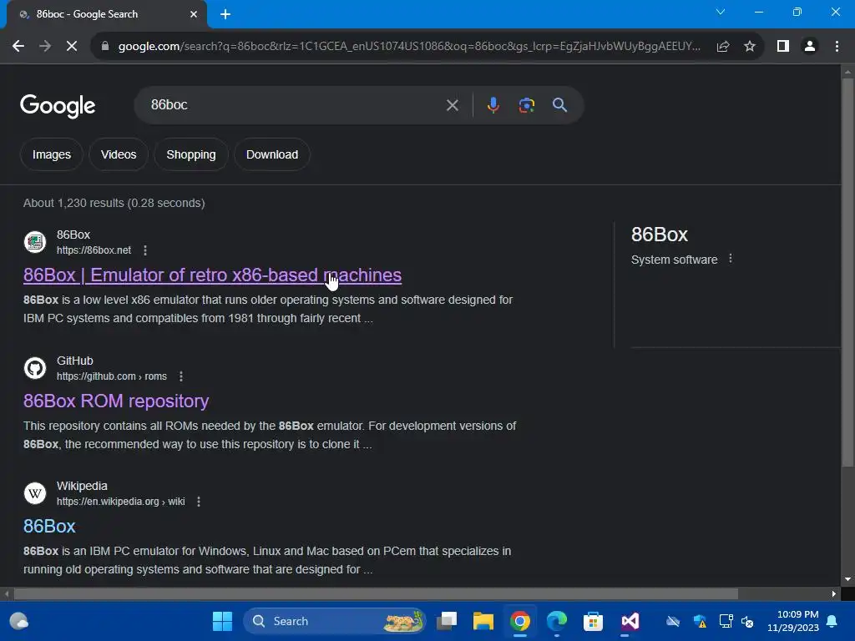
Task: Open a new tab
Action: click(x=225, y=14)
